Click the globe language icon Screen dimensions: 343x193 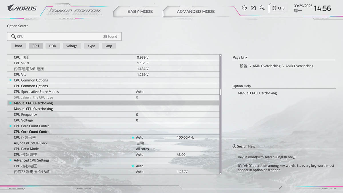274,8
